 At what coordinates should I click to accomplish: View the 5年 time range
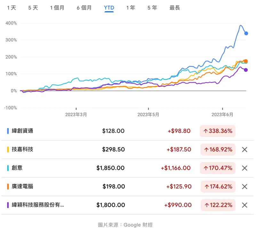coord(152,8)
